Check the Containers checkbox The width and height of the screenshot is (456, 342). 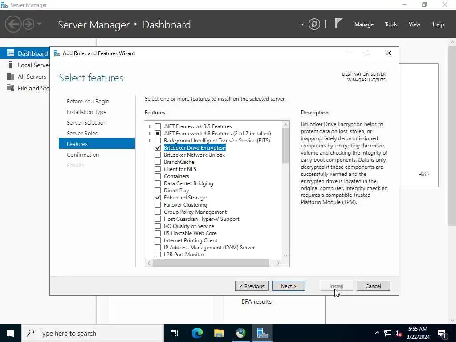(x=158, y=176)
